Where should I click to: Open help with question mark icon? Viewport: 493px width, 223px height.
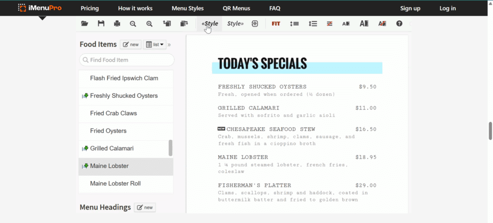399,24
